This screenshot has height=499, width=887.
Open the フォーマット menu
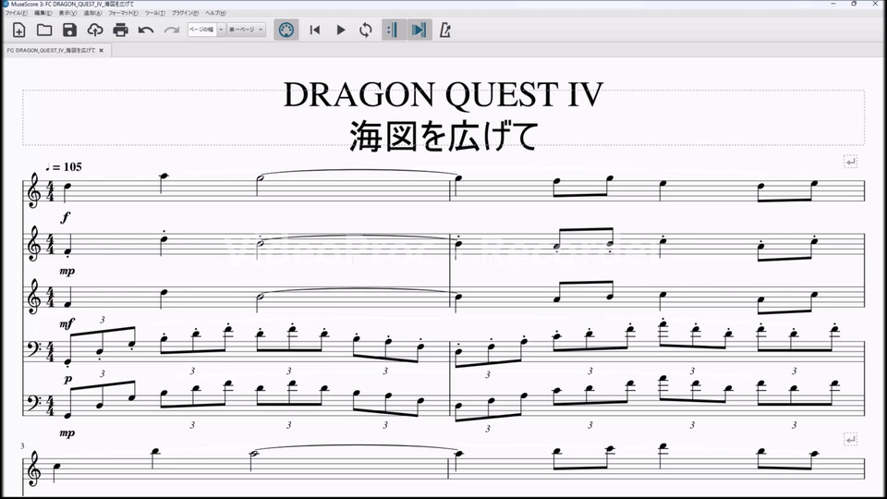(123, 13)
